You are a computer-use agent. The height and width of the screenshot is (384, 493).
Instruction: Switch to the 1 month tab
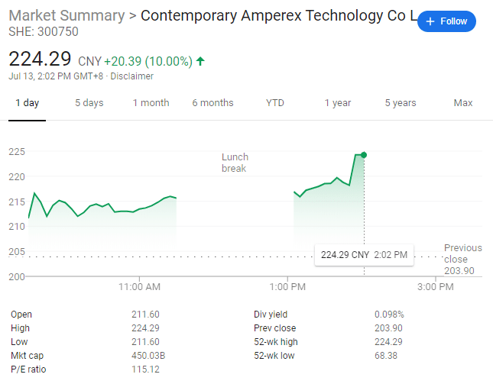click(151, 103)
